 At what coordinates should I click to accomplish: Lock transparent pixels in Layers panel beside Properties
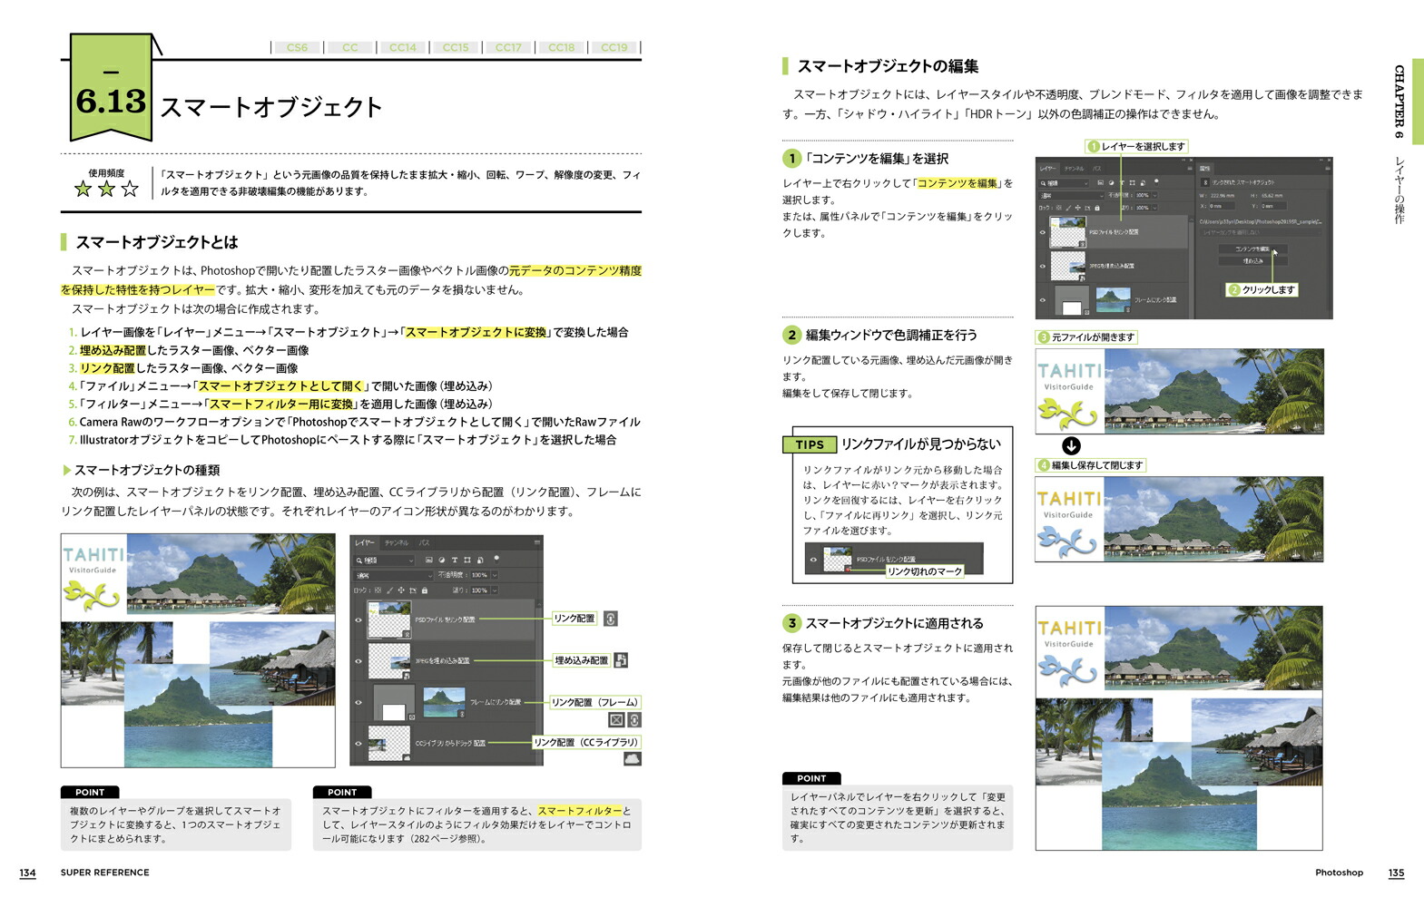tap(1058, 208)
